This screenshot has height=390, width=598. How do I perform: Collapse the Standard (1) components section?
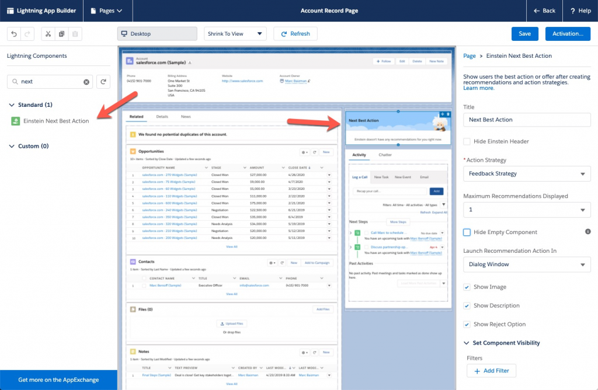12,105
